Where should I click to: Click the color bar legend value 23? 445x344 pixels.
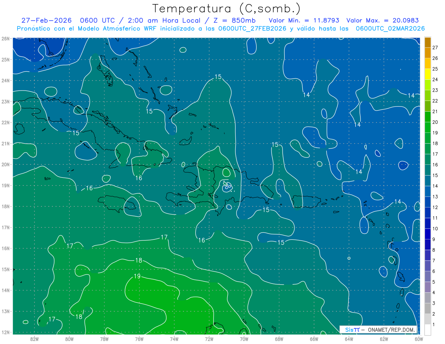point(435,90)
